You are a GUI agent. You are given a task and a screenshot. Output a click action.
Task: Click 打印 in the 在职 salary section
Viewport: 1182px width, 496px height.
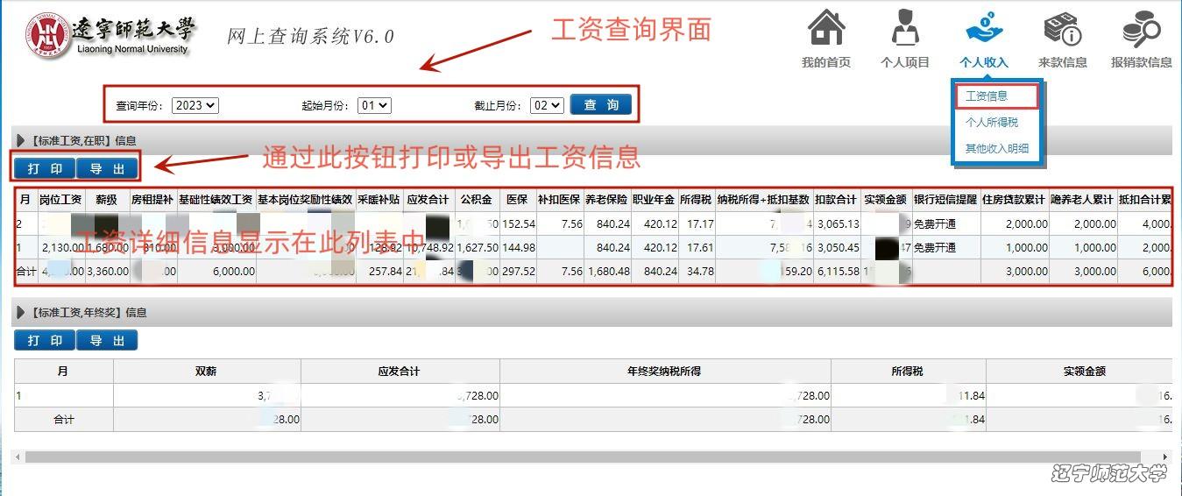(44, 169)
